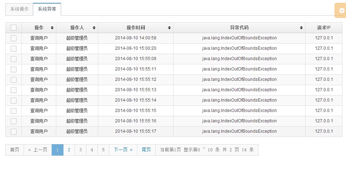Open page 2 in pagination
This screenshot has height=171, width=346.
69,150
